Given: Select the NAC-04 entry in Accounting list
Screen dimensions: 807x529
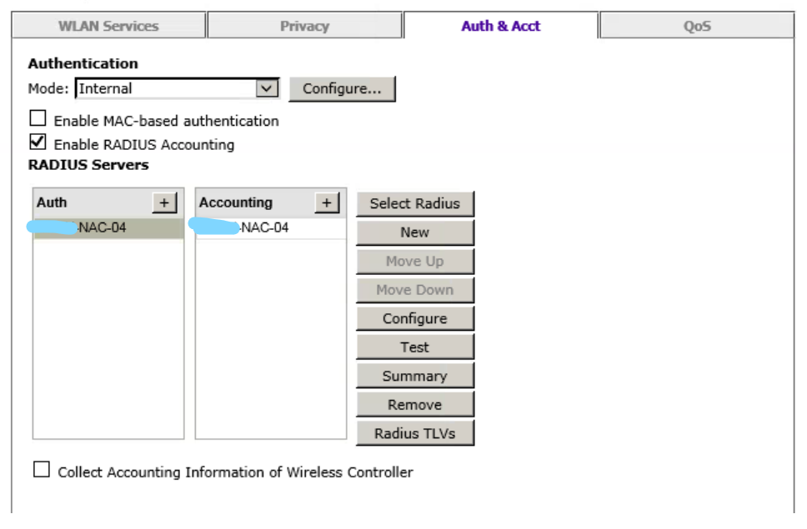Looking at the screenshot, I should tap(270, 227).
